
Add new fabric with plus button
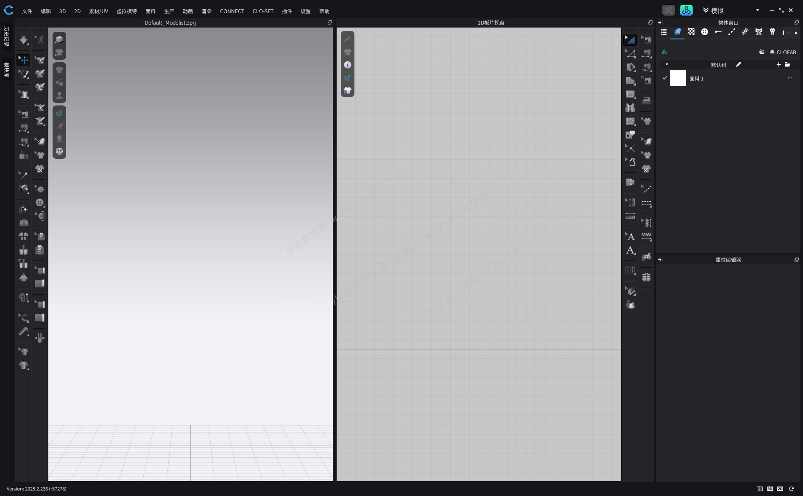(x=778, y=64)
